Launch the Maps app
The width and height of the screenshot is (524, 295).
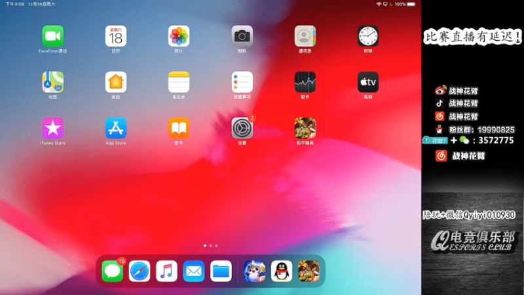tap(53, 82)
